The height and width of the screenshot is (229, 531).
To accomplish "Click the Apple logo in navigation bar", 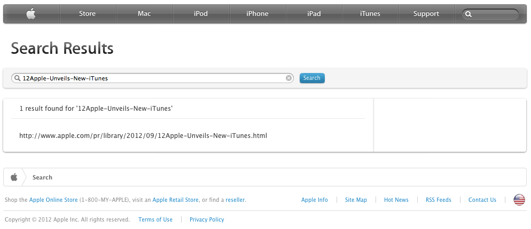I will (31, 14).
